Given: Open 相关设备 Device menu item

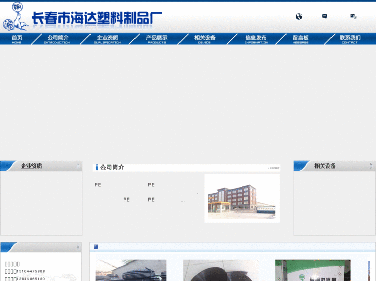Looking at the screenshot, I should click(205, 39).
